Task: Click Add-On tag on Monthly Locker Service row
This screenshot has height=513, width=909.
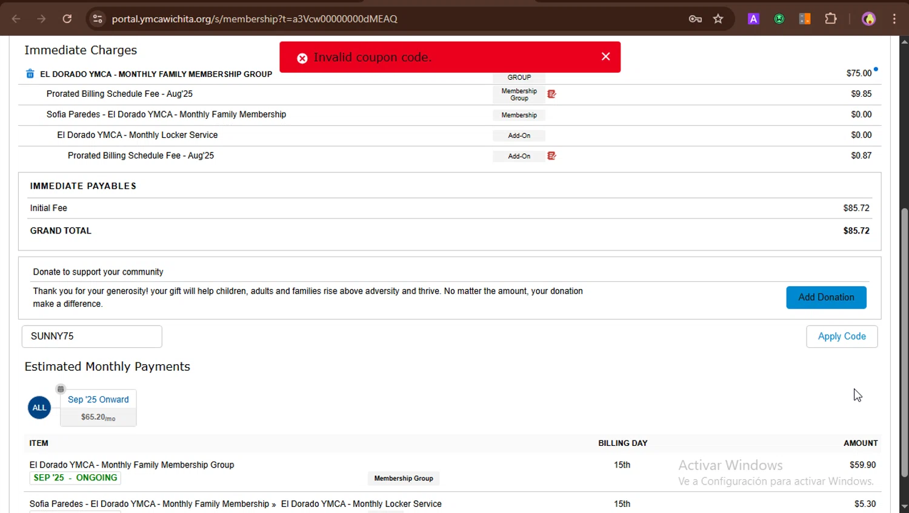Action: (x=519, y=136)
